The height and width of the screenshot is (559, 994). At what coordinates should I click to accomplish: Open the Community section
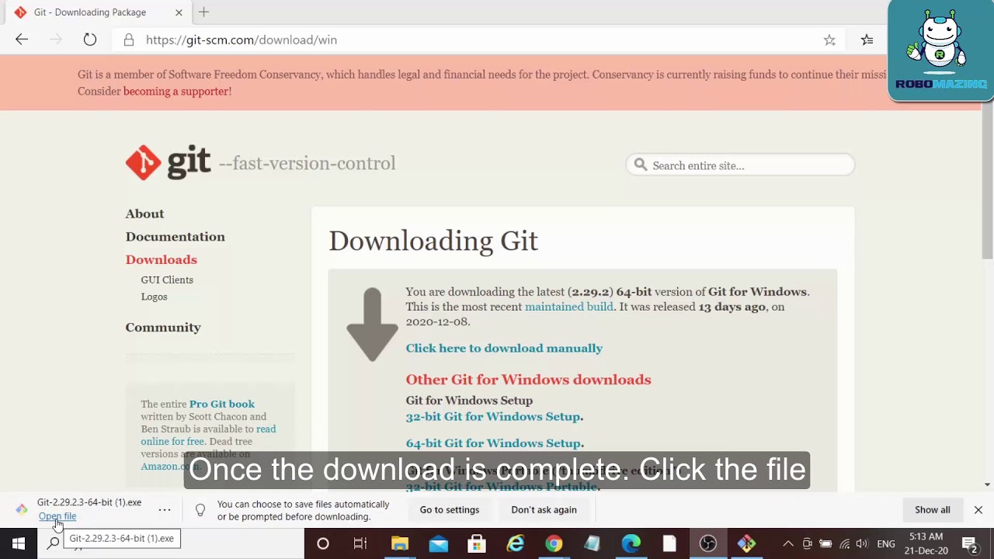pos(163,327)
